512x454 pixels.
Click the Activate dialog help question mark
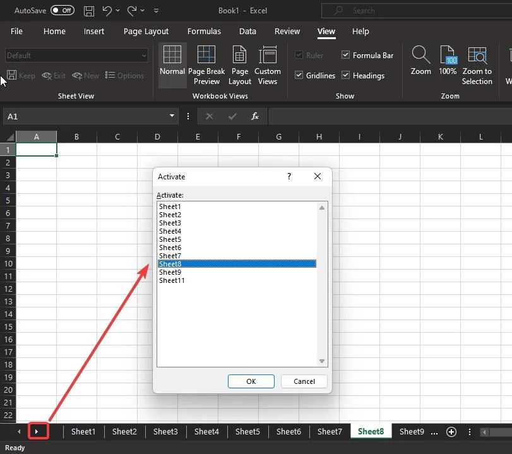[x=289, y=176]
